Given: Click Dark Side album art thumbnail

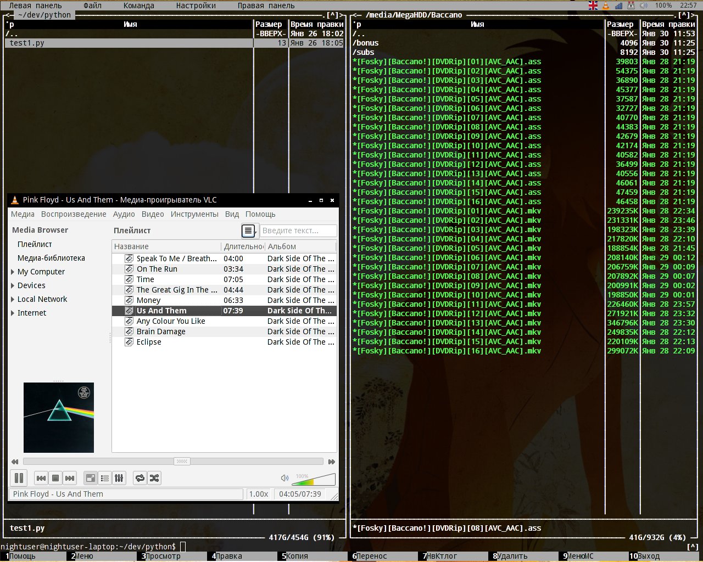Looking at the screenshot, I should tap(59, 418).
